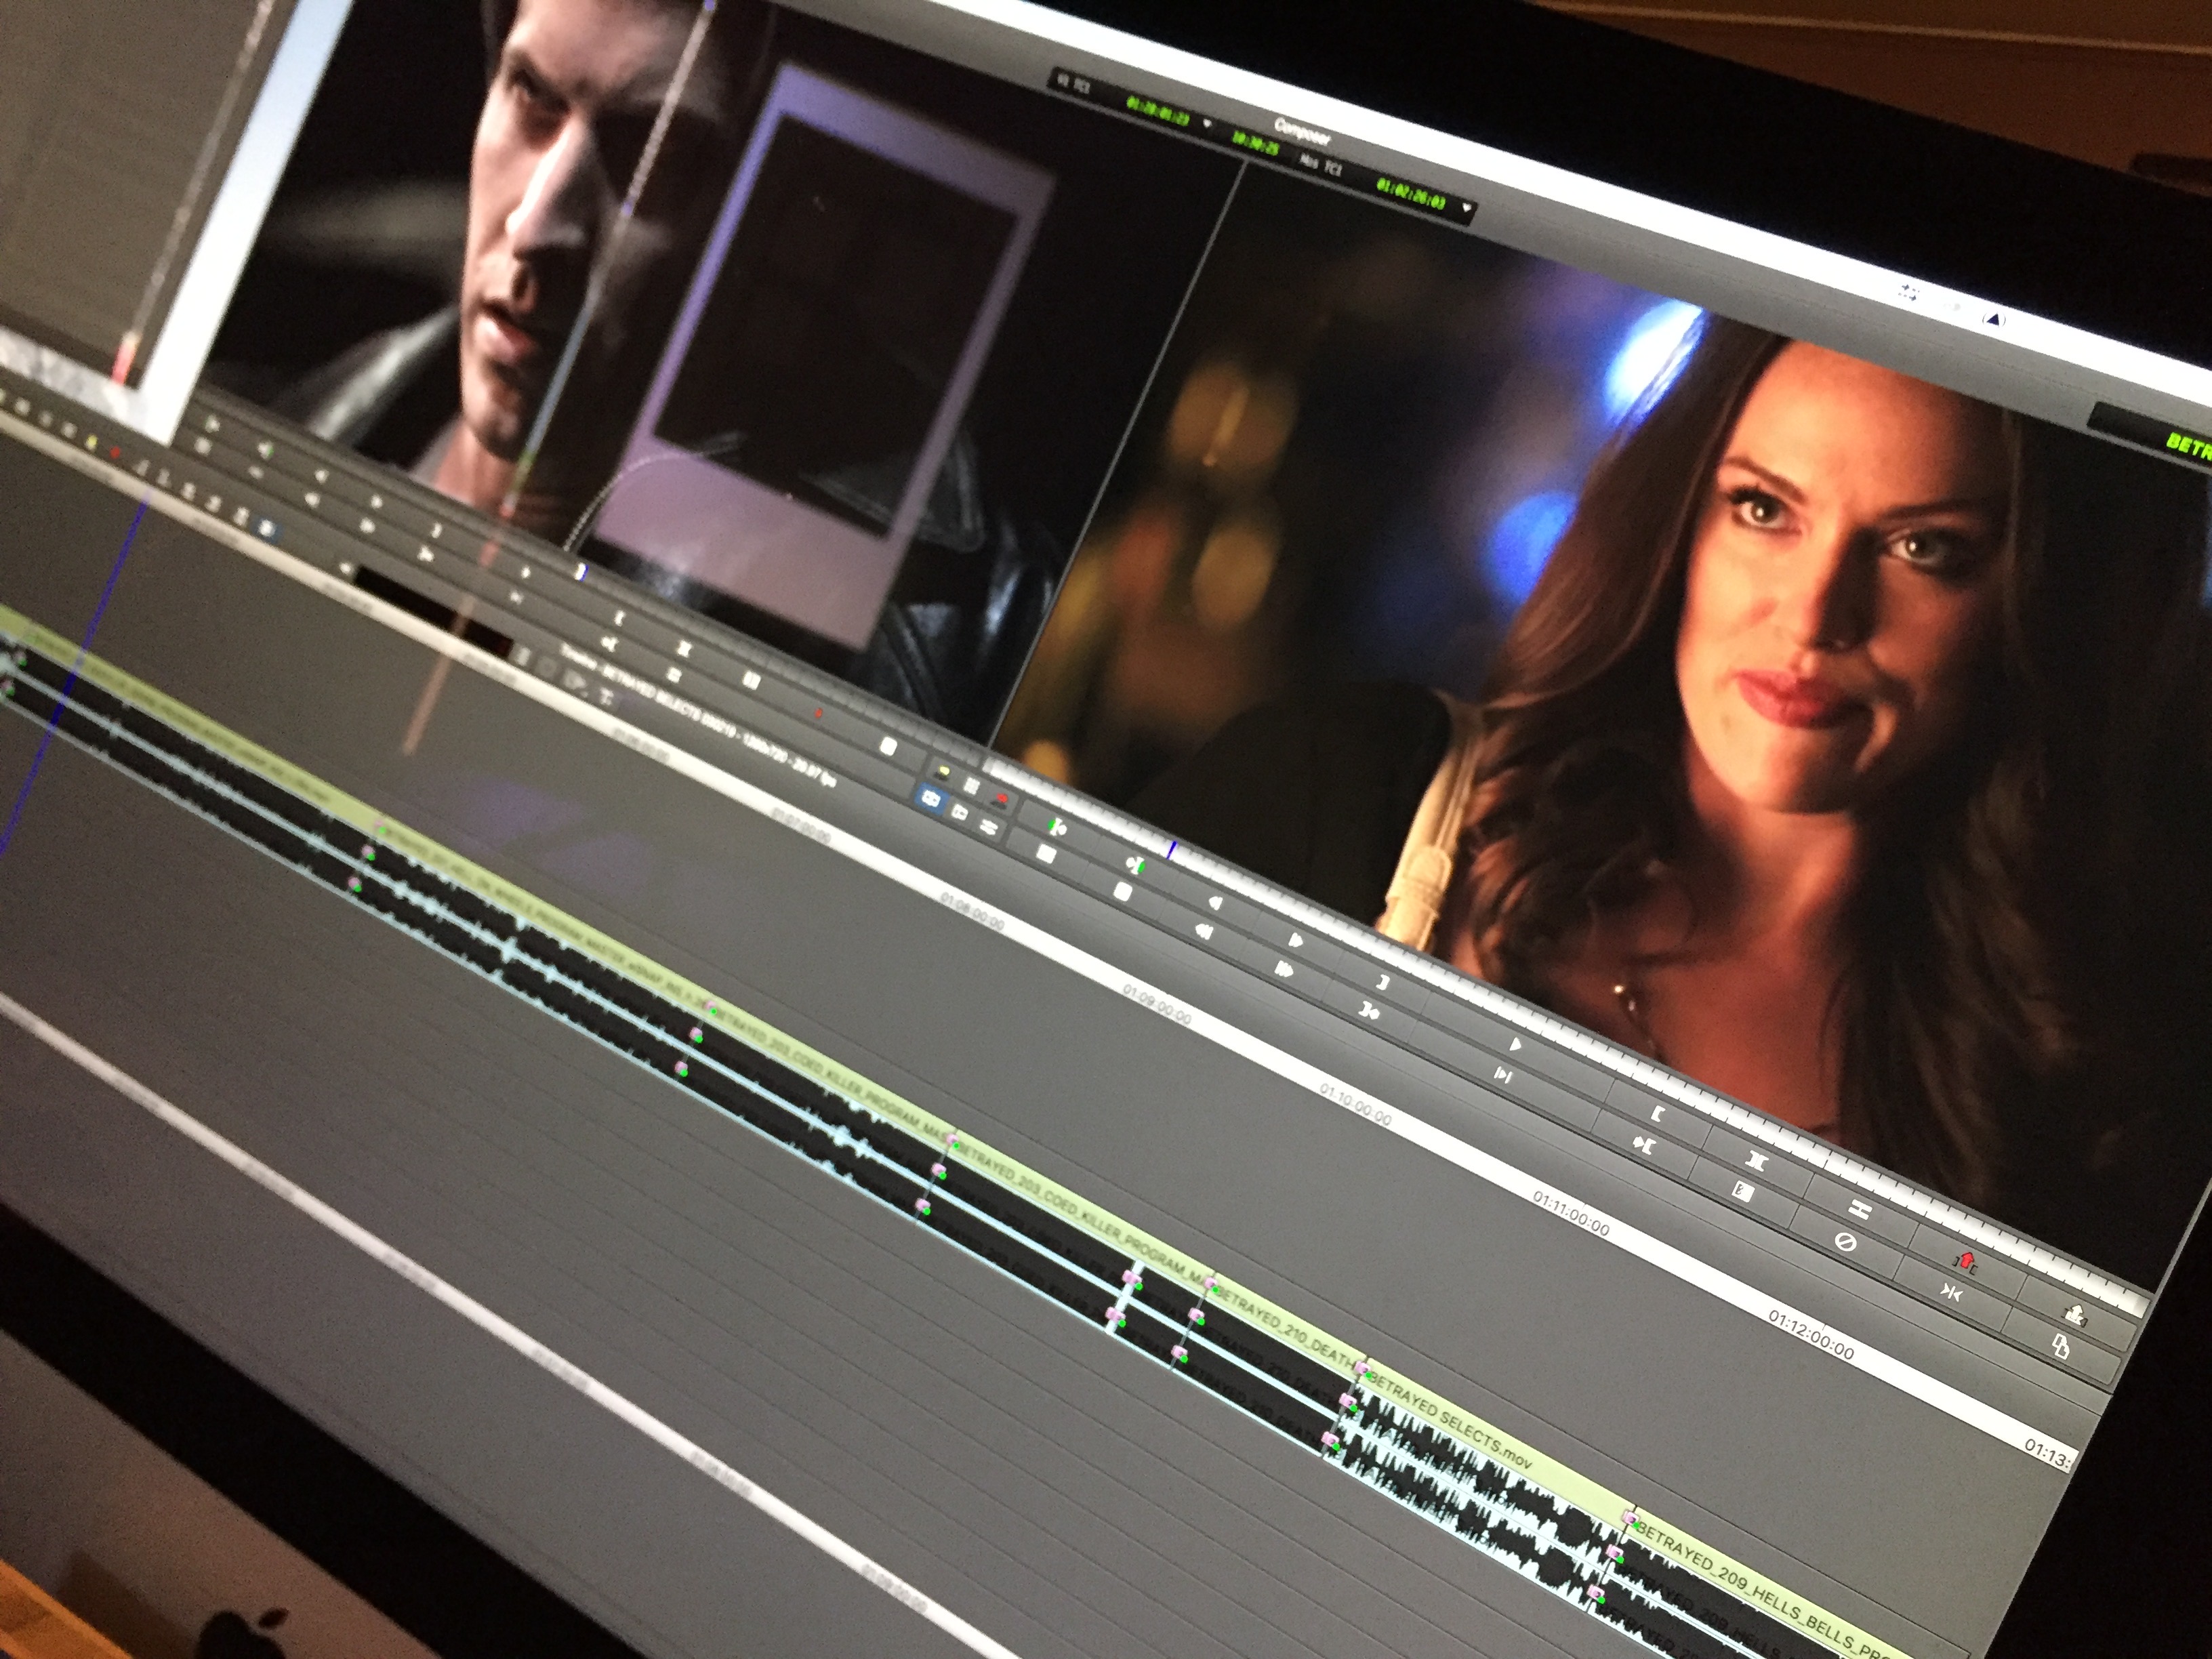This screenshot has height=1659, width=2212.
Task: Fast forward using the double-right-arrow button
Action: pyautogui.click(x=1285, y=969)
